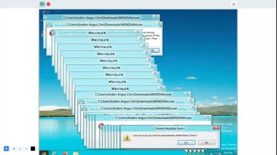The width and height of the screenshot is (277, 155).
Task: Click the trash can icon
Action: 14,149
